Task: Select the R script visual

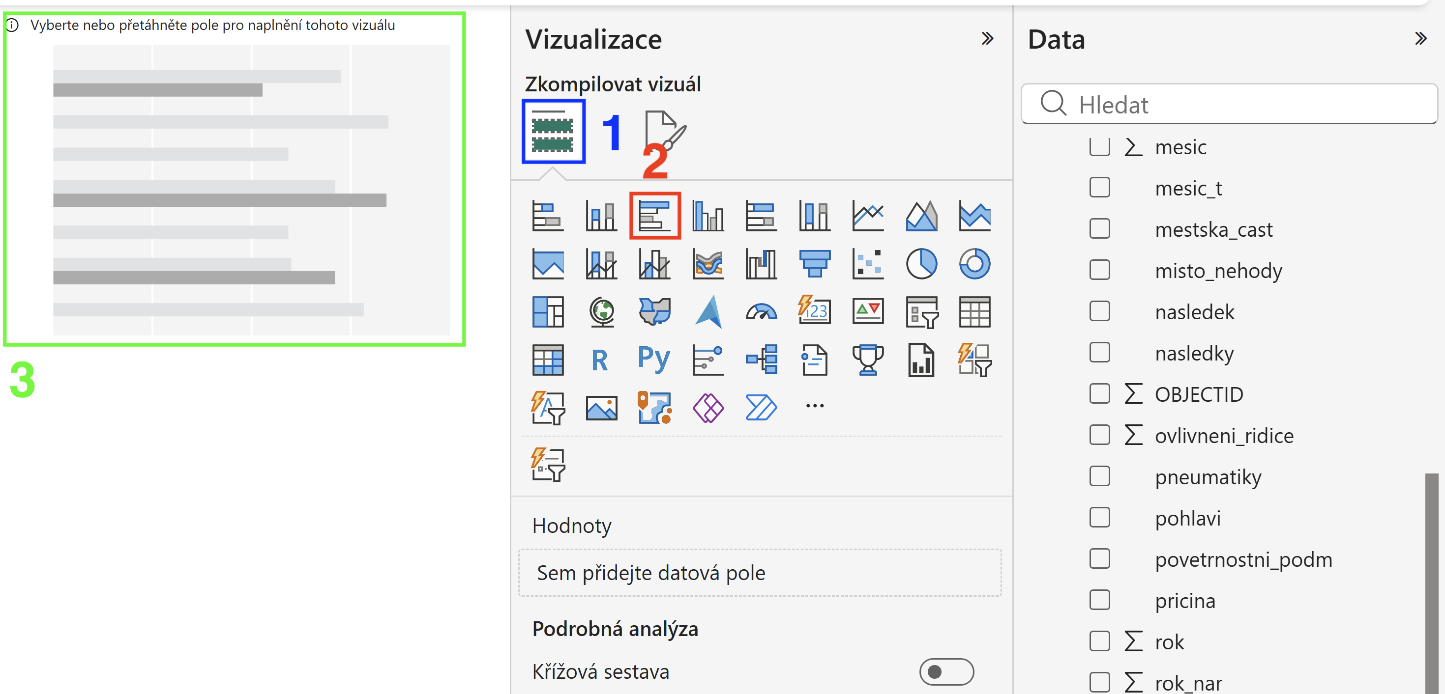Action: point(601,360)
